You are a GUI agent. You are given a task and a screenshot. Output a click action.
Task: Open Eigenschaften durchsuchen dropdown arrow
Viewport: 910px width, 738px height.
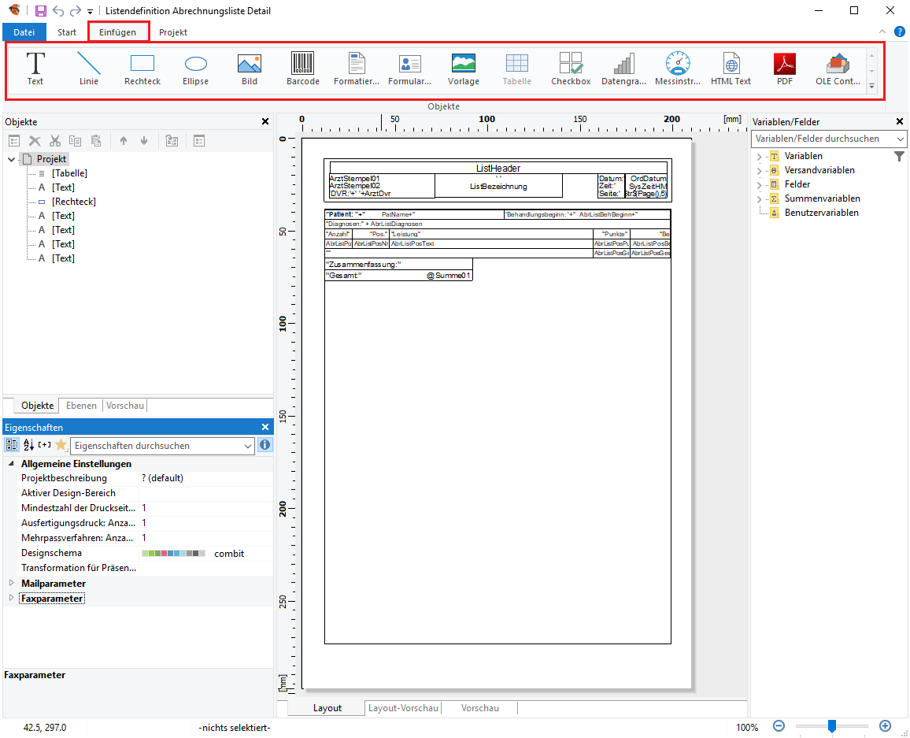[248, 446]
